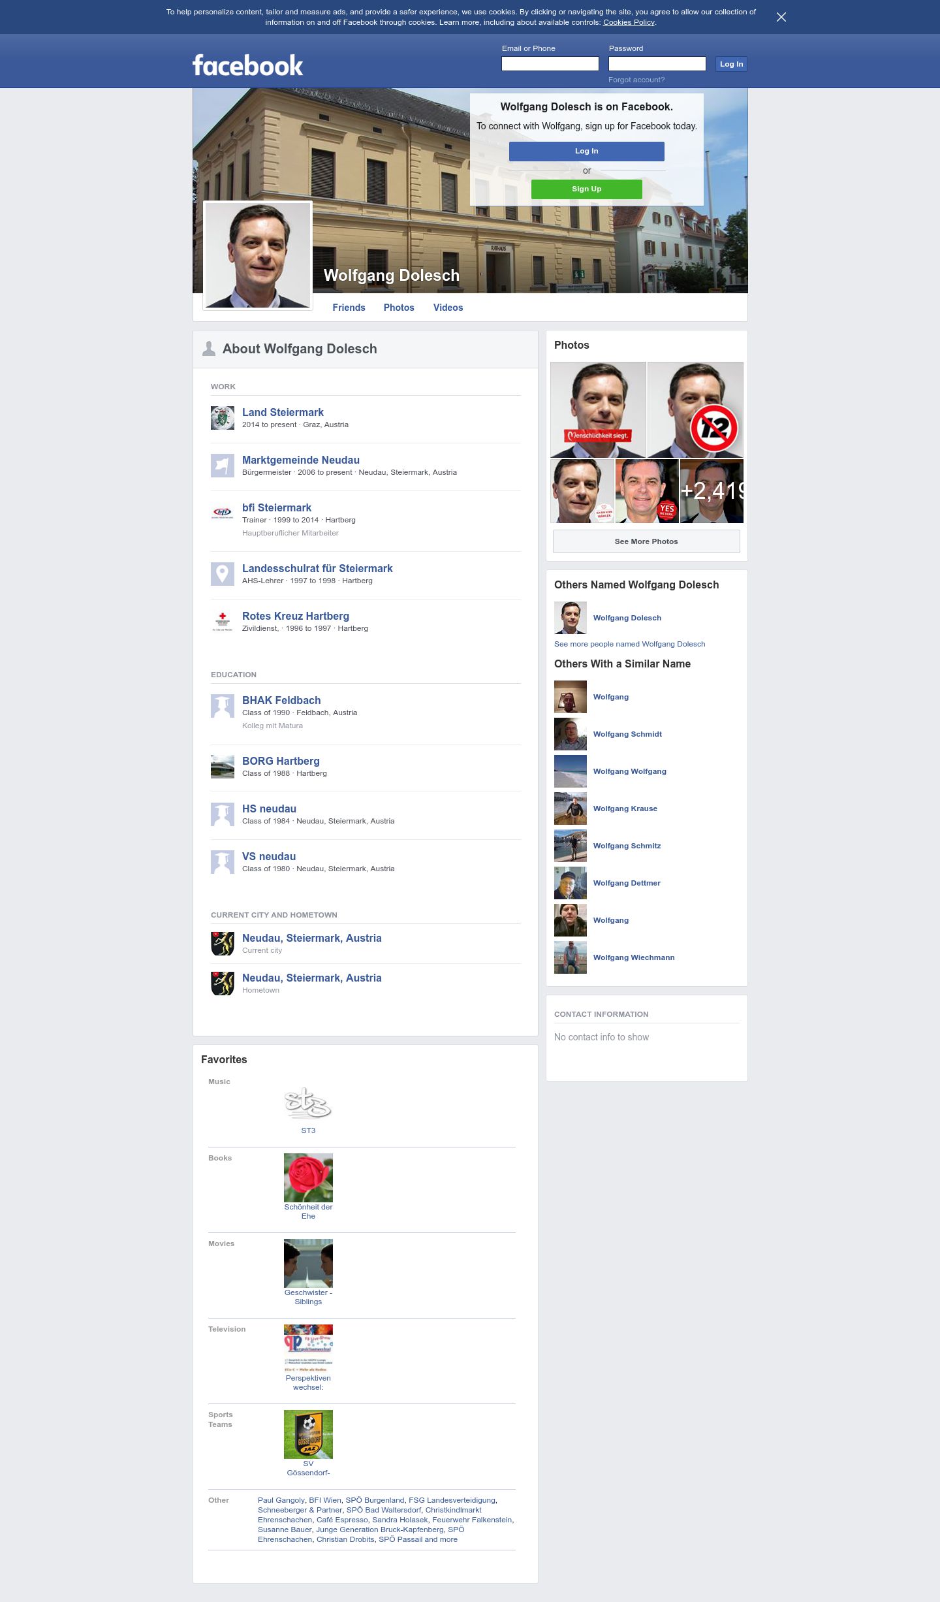
Task: Click the 'and more' favorites link
Action: [x=441, y=1539]
